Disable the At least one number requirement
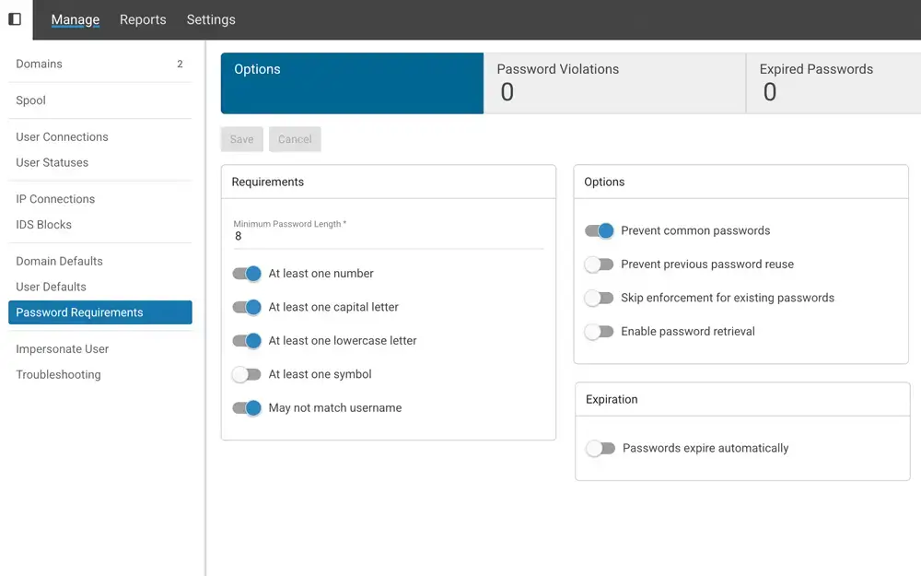This screenshot has height=576, width=921. click(x=248, y=273)
